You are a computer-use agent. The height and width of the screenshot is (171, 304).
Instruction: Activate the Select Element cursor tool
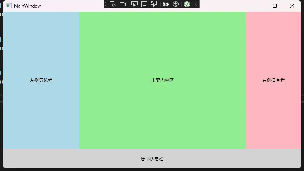tap(134, 4)
